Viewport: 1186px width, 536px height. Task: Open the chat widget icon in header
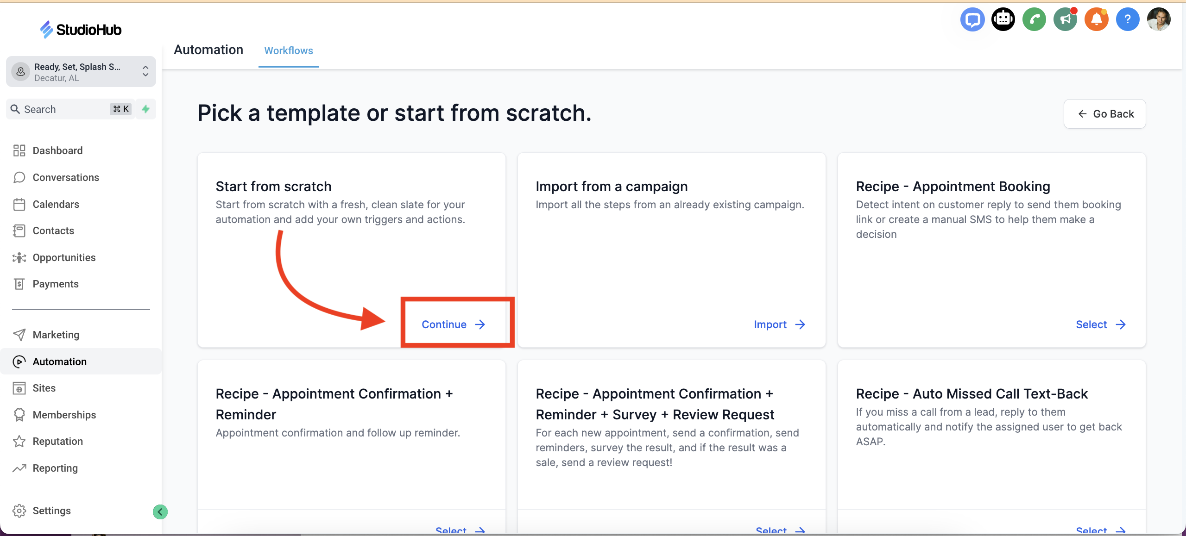click(x=972, y=19)
